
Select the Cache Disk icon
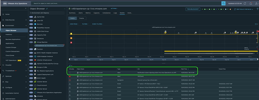pyautogui.click(x=35, y=17)
